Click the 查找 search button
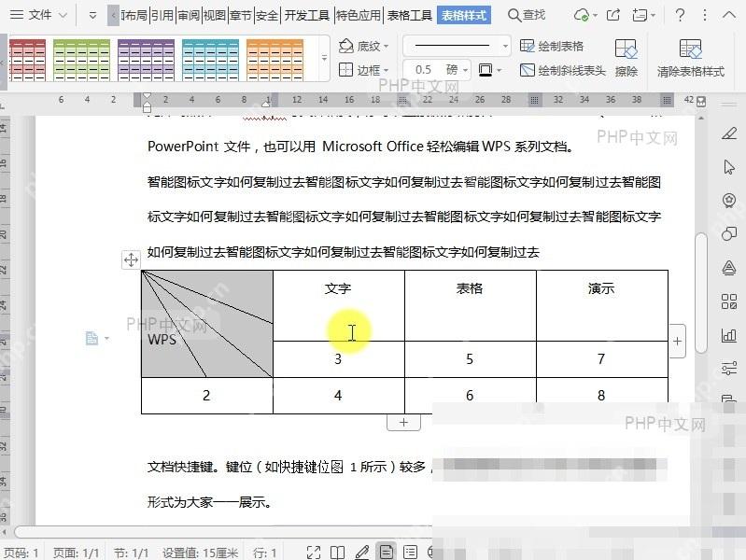Image resolution: width=746 pixels, height=560 pixels. click(x=527, y=15)
